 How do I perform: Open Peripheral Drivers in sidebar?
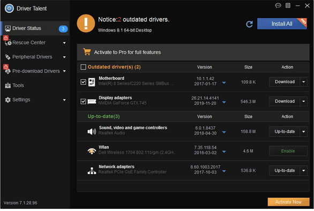coord(35,57)
